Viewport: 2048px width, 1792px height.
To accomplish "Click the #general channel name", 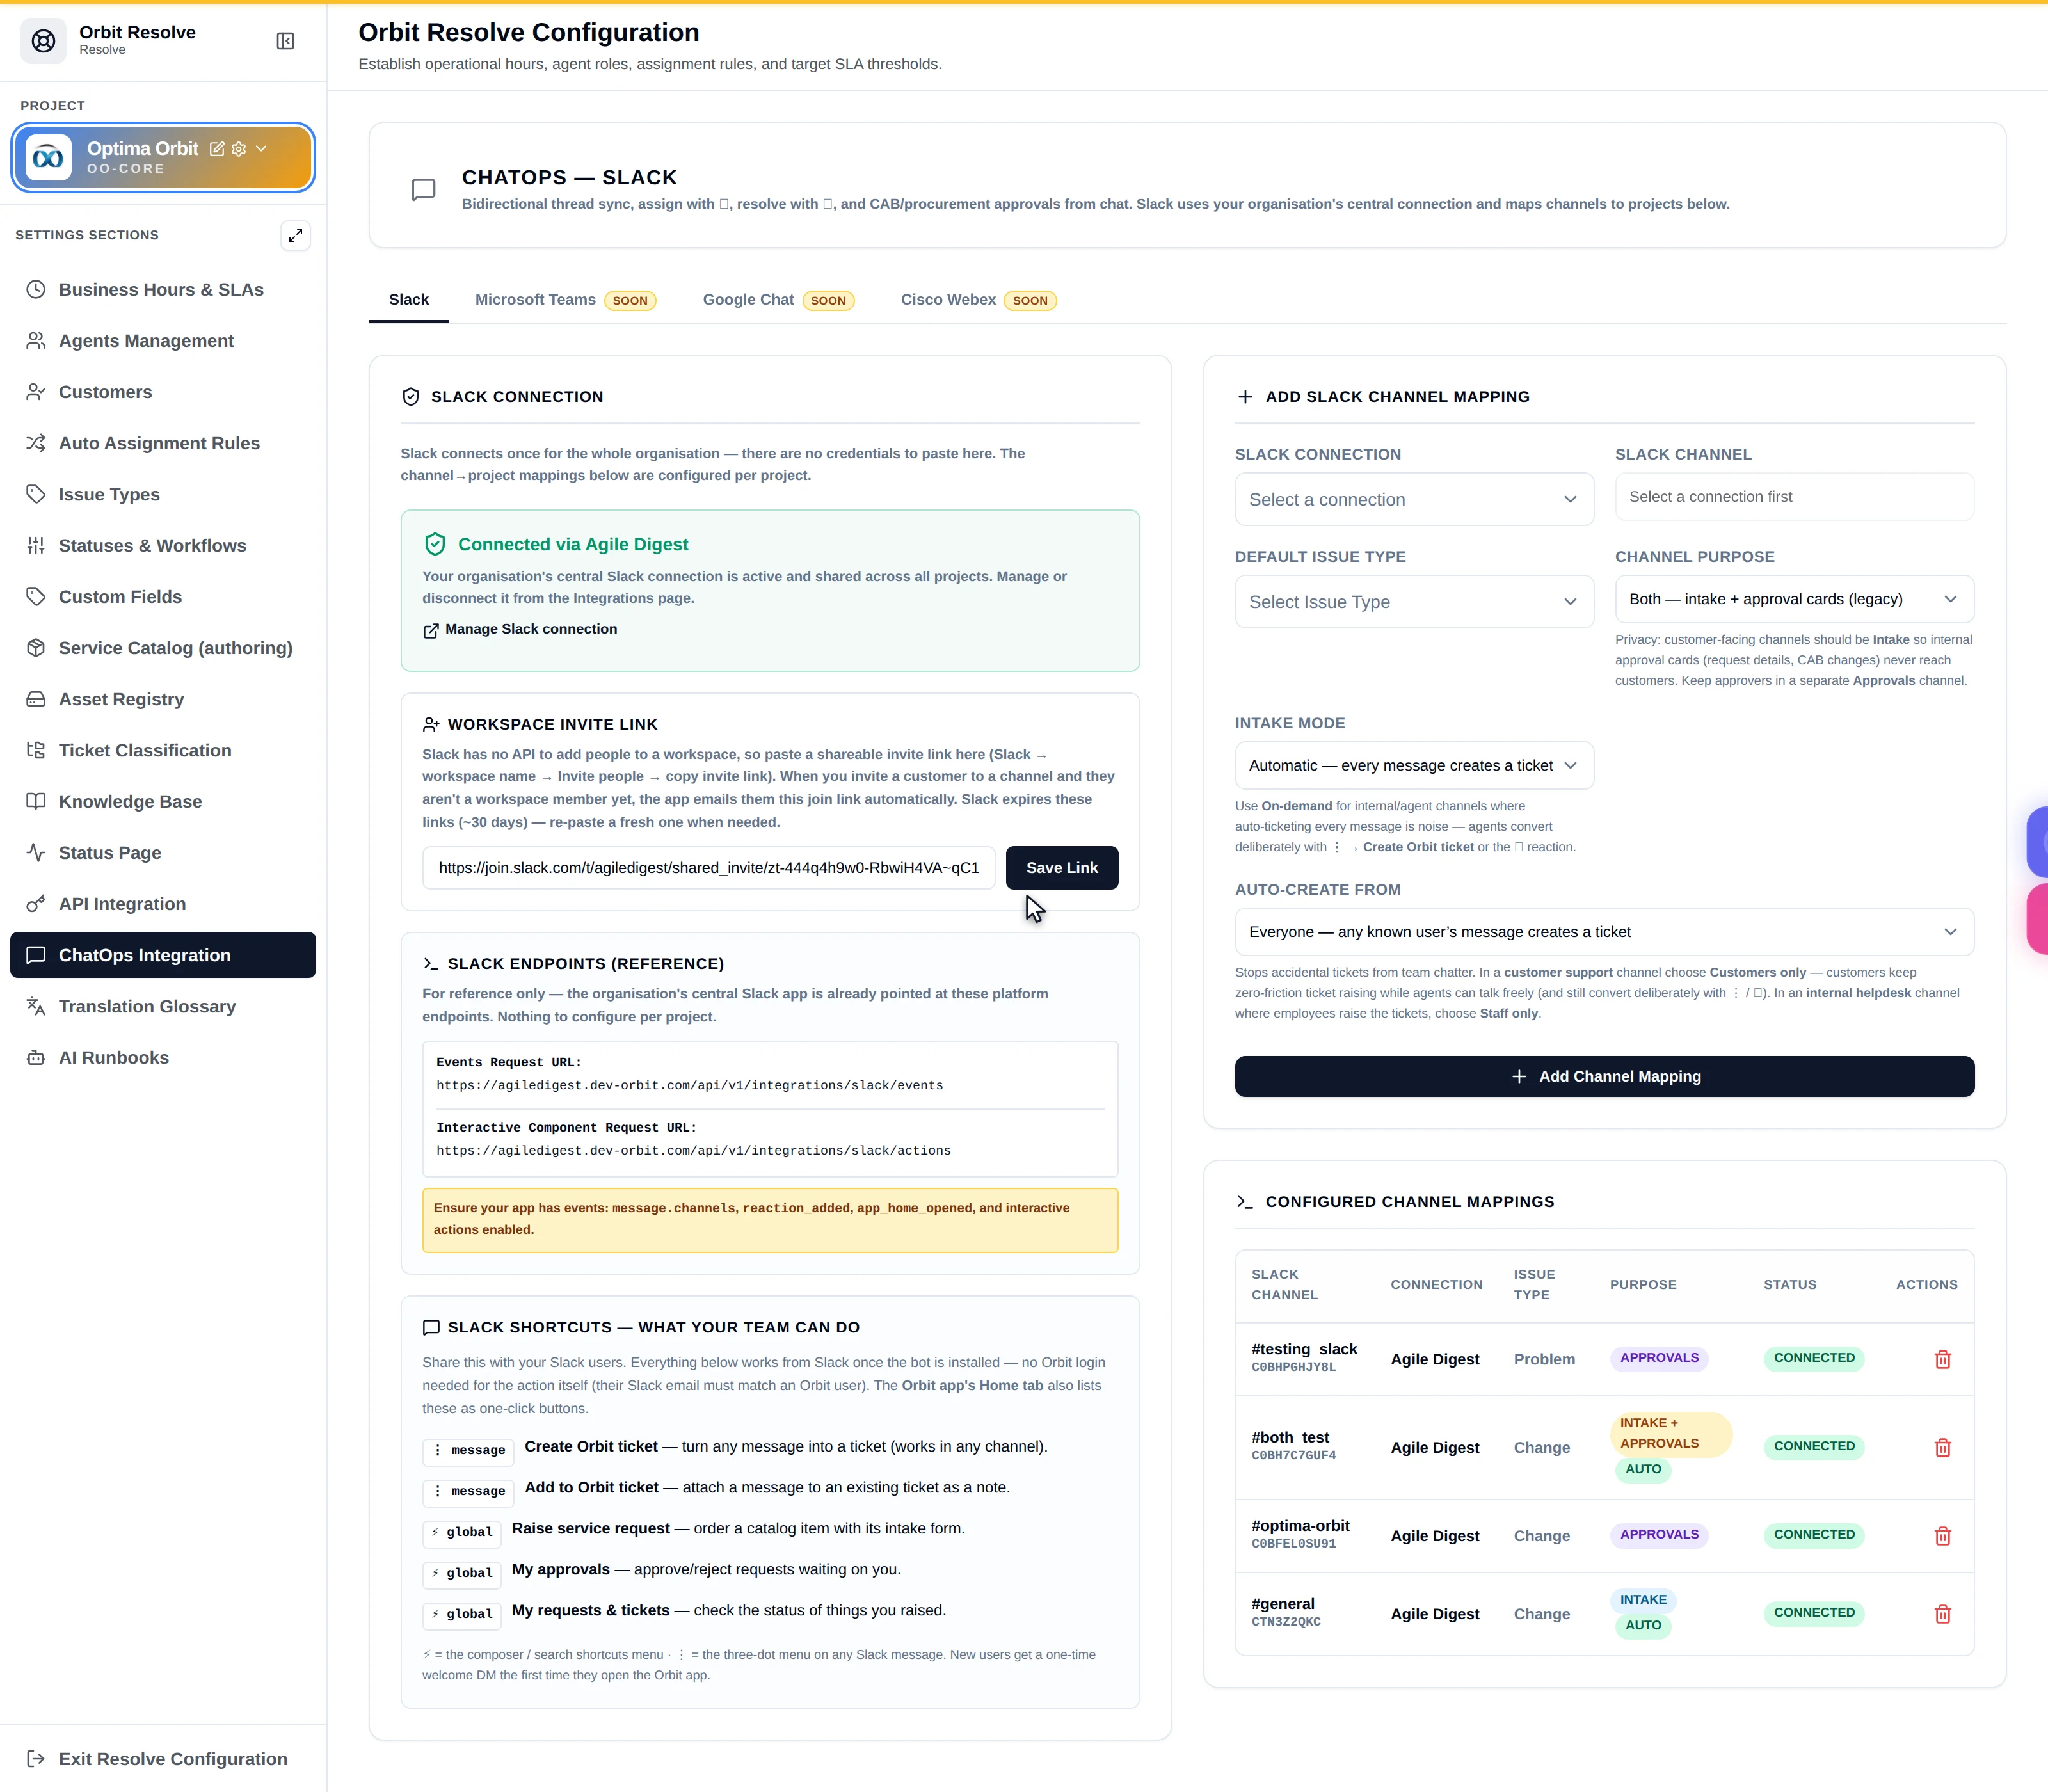I will tap(1283, 1604).
